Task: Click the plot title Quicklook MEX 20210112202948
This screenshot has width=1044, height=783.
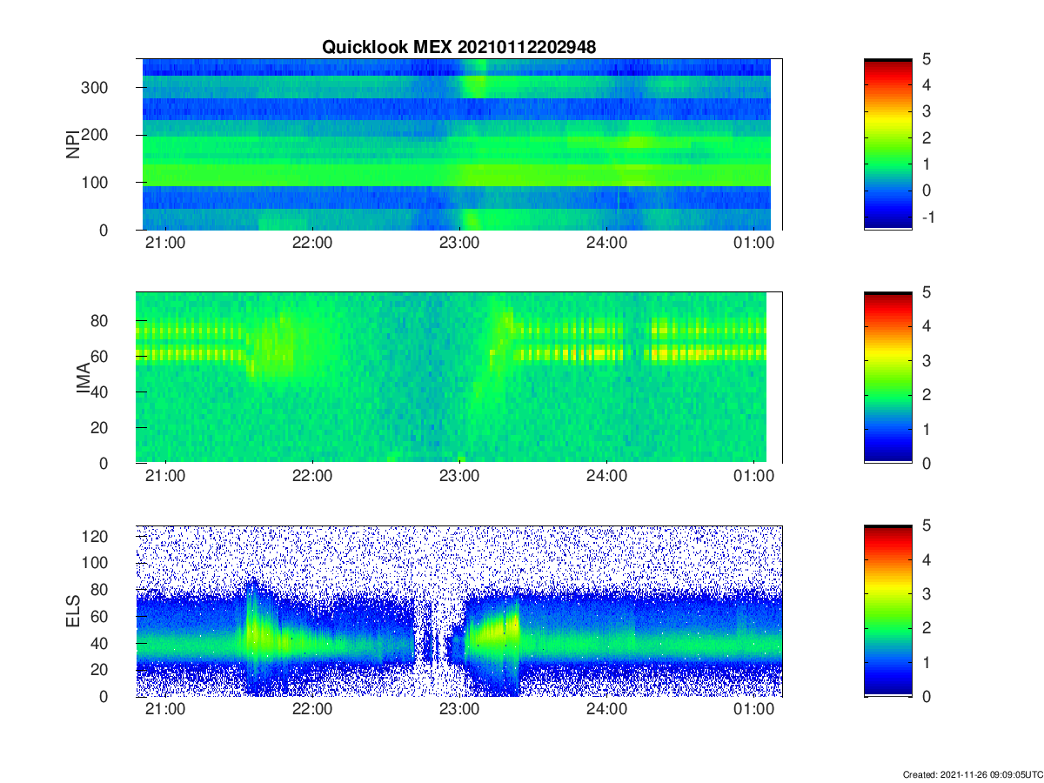Action: pyautogui.click(x=459, y=48)
